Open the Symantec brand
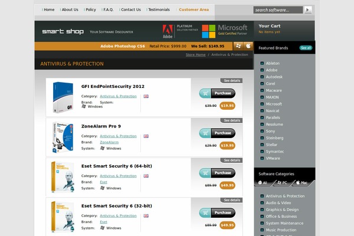Image resolution: width=354 pixels, height=236 pixels. click(275, 152)
